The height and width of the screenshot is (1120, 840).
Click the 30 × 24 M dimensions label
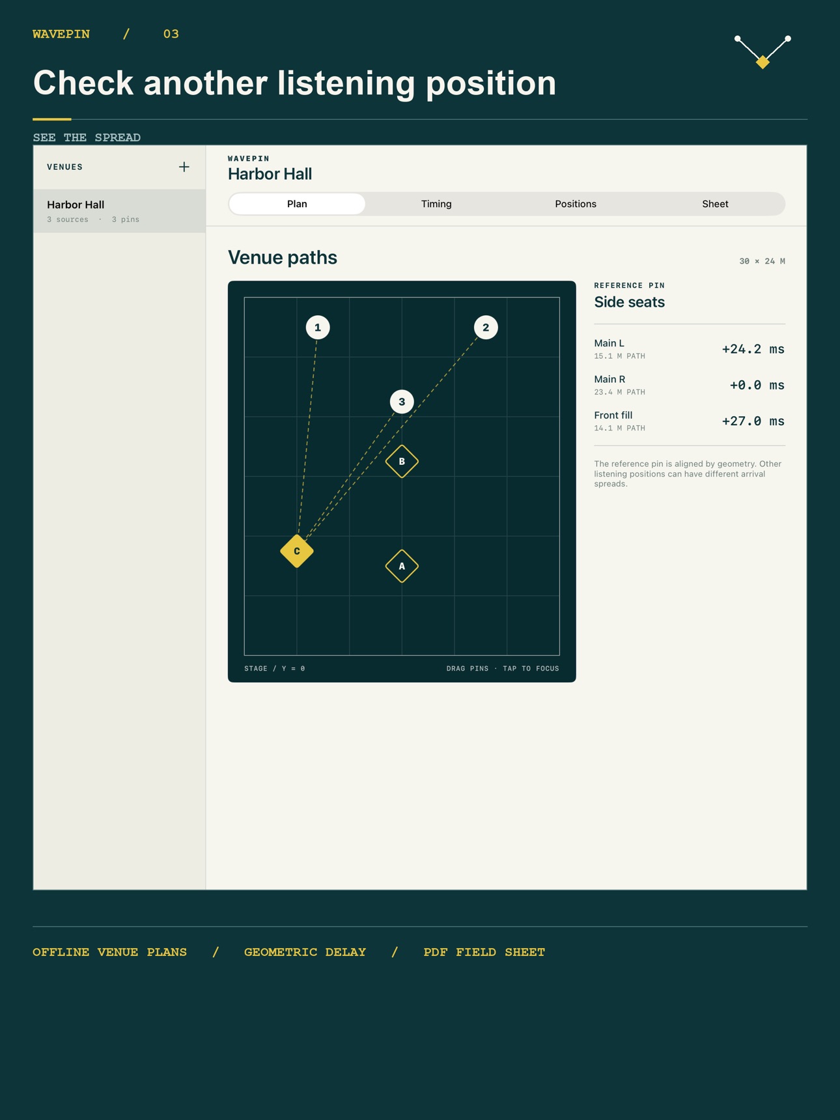point(762,261)
